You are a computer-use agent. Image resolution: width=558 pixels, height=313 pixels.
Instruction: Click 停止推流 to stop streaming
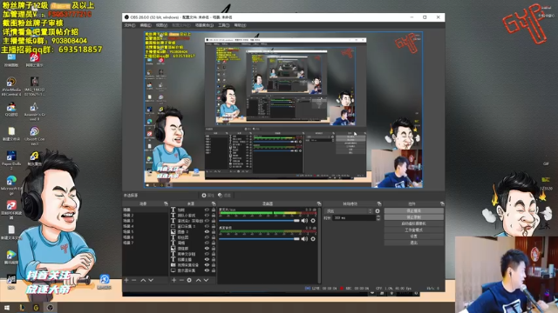[414, 210]
